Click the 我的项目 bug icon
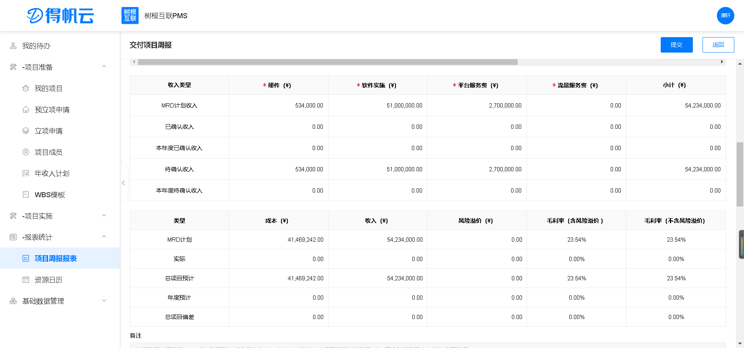This screenshot has width=744, height=348. [26, 88]
